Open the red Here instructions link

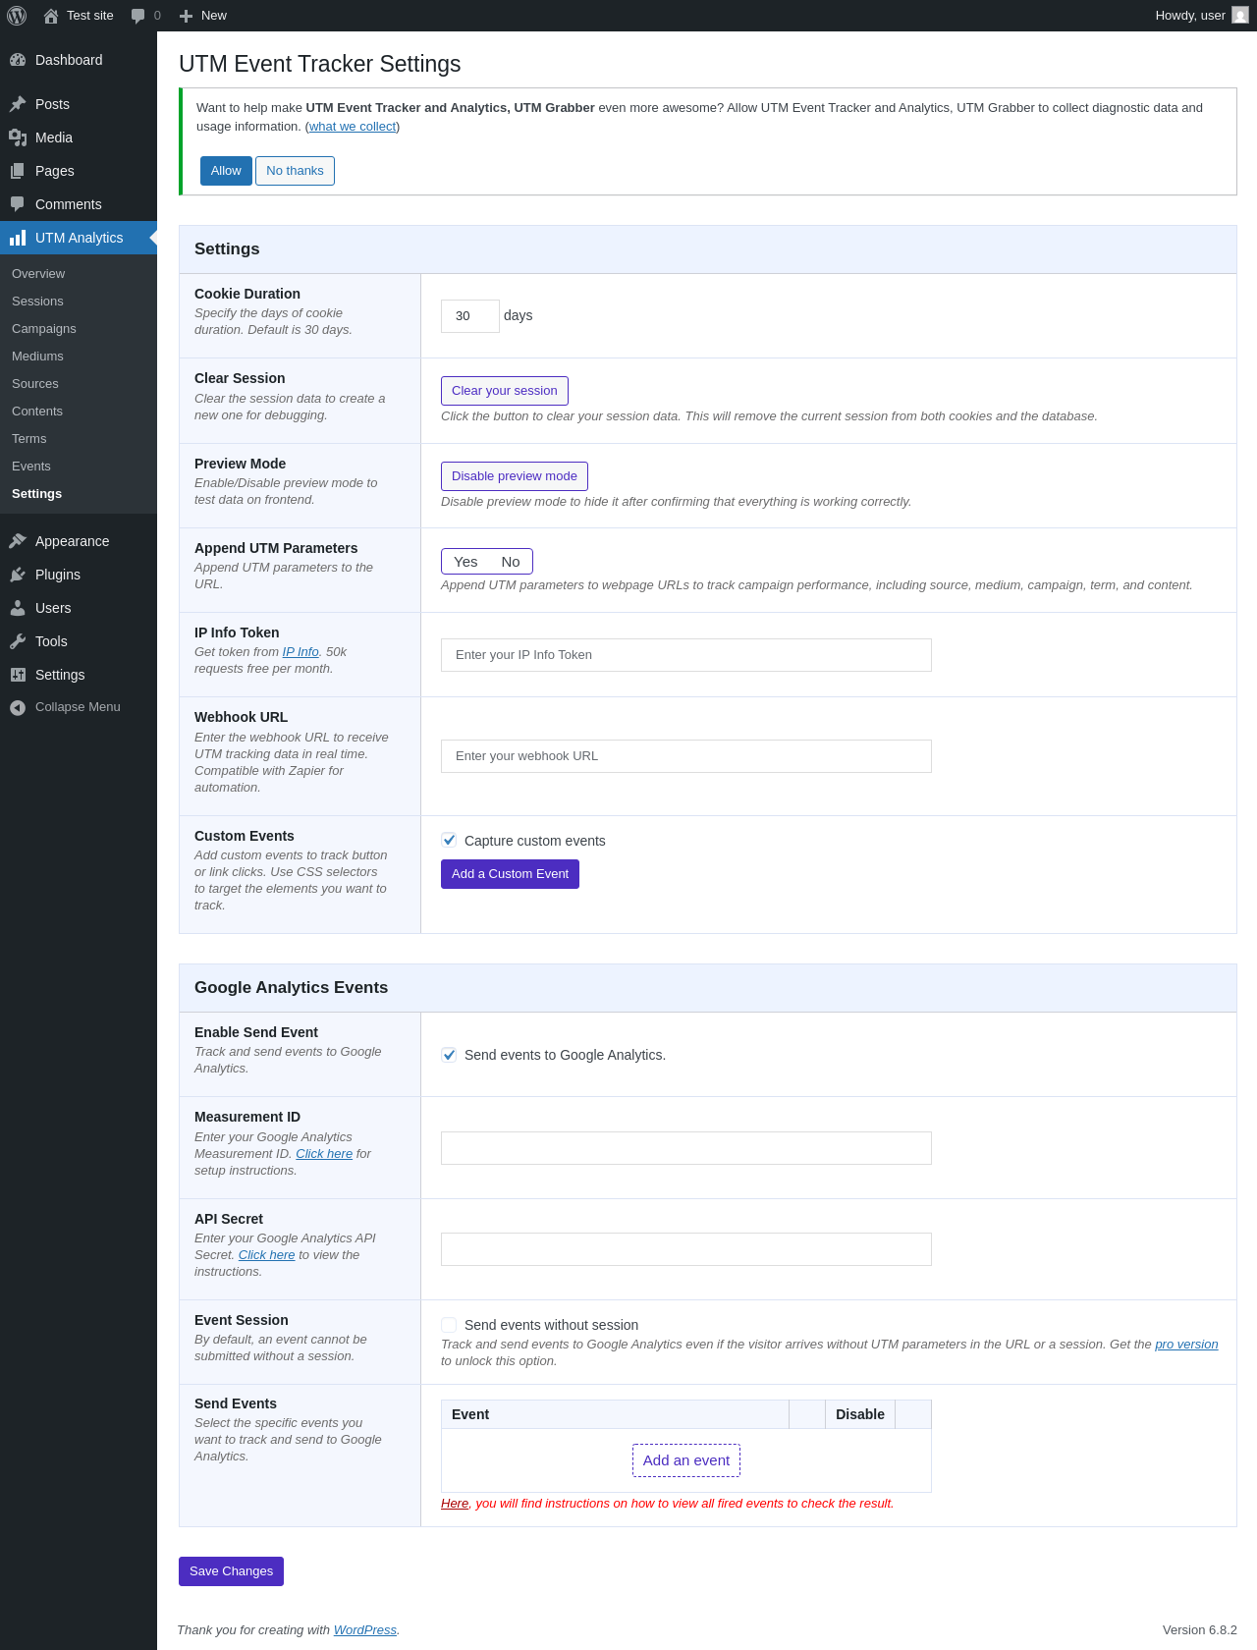click(455, 1504)
